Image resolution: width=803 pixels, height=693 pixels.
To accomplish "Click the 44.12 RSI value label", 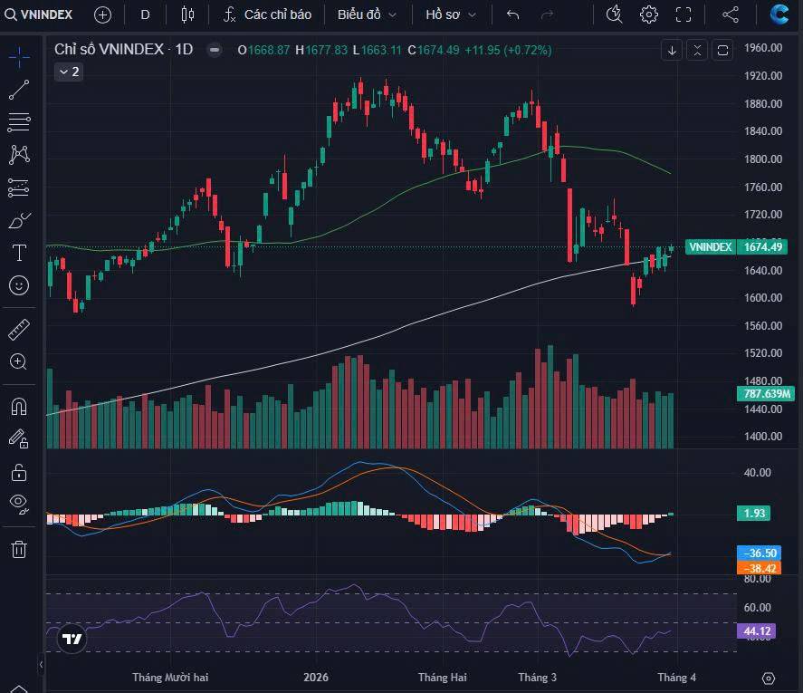I will [757, 631].
